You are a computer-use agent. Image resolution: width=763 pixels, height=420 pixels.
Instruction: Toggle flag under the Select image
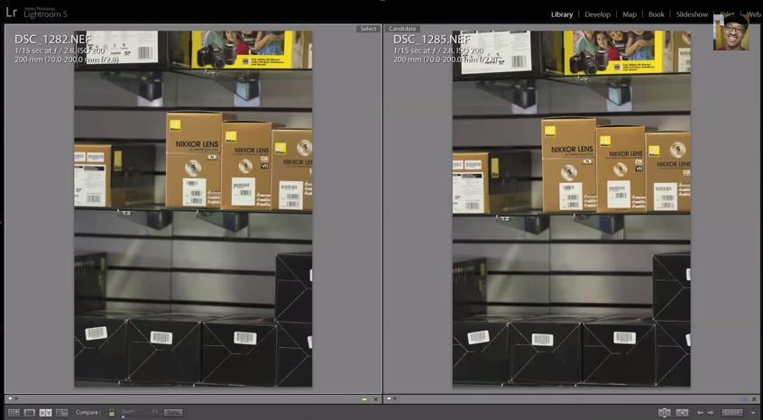pyautogui.click(x=10, y=398)
